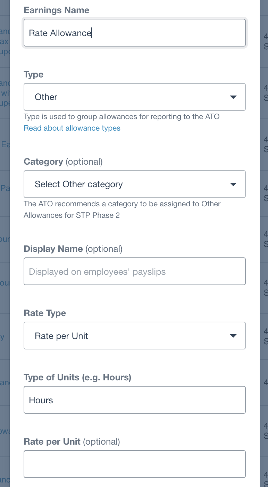Click the empty Rate per Unit input box
The image size is (268, 487).
[x=134, y=464]
